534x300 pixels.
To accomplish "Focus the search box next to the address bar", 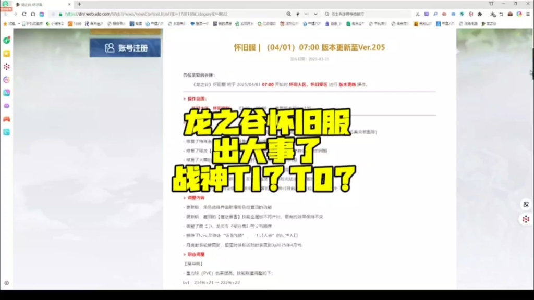I will coord(367,14).
